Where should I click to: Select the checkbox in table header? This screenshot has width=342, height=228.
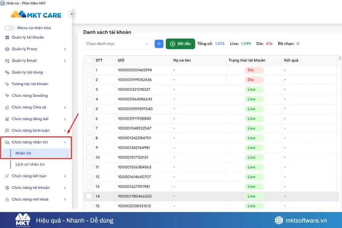coord(88,60)
